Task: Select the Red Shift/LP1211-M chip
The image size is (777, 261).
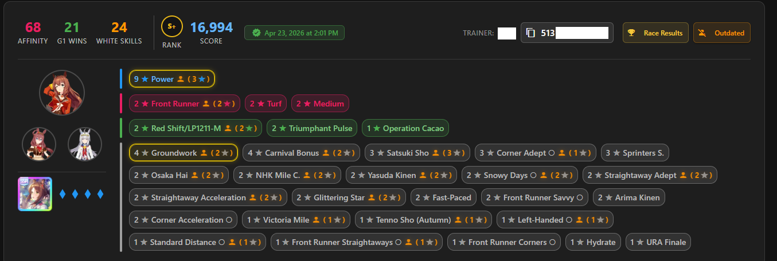Action: click(x=196, y=128)
